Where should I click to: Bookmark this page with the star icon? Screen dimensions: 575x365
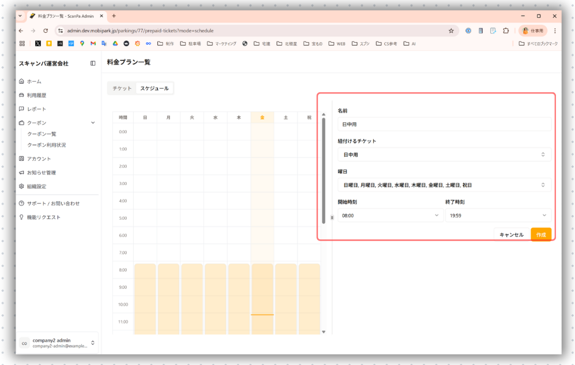(x=451, y=31)
